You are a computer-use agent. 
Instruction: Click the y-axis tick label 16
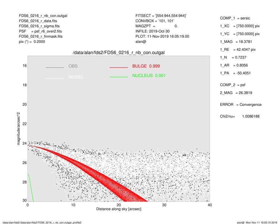coord(24,66)
